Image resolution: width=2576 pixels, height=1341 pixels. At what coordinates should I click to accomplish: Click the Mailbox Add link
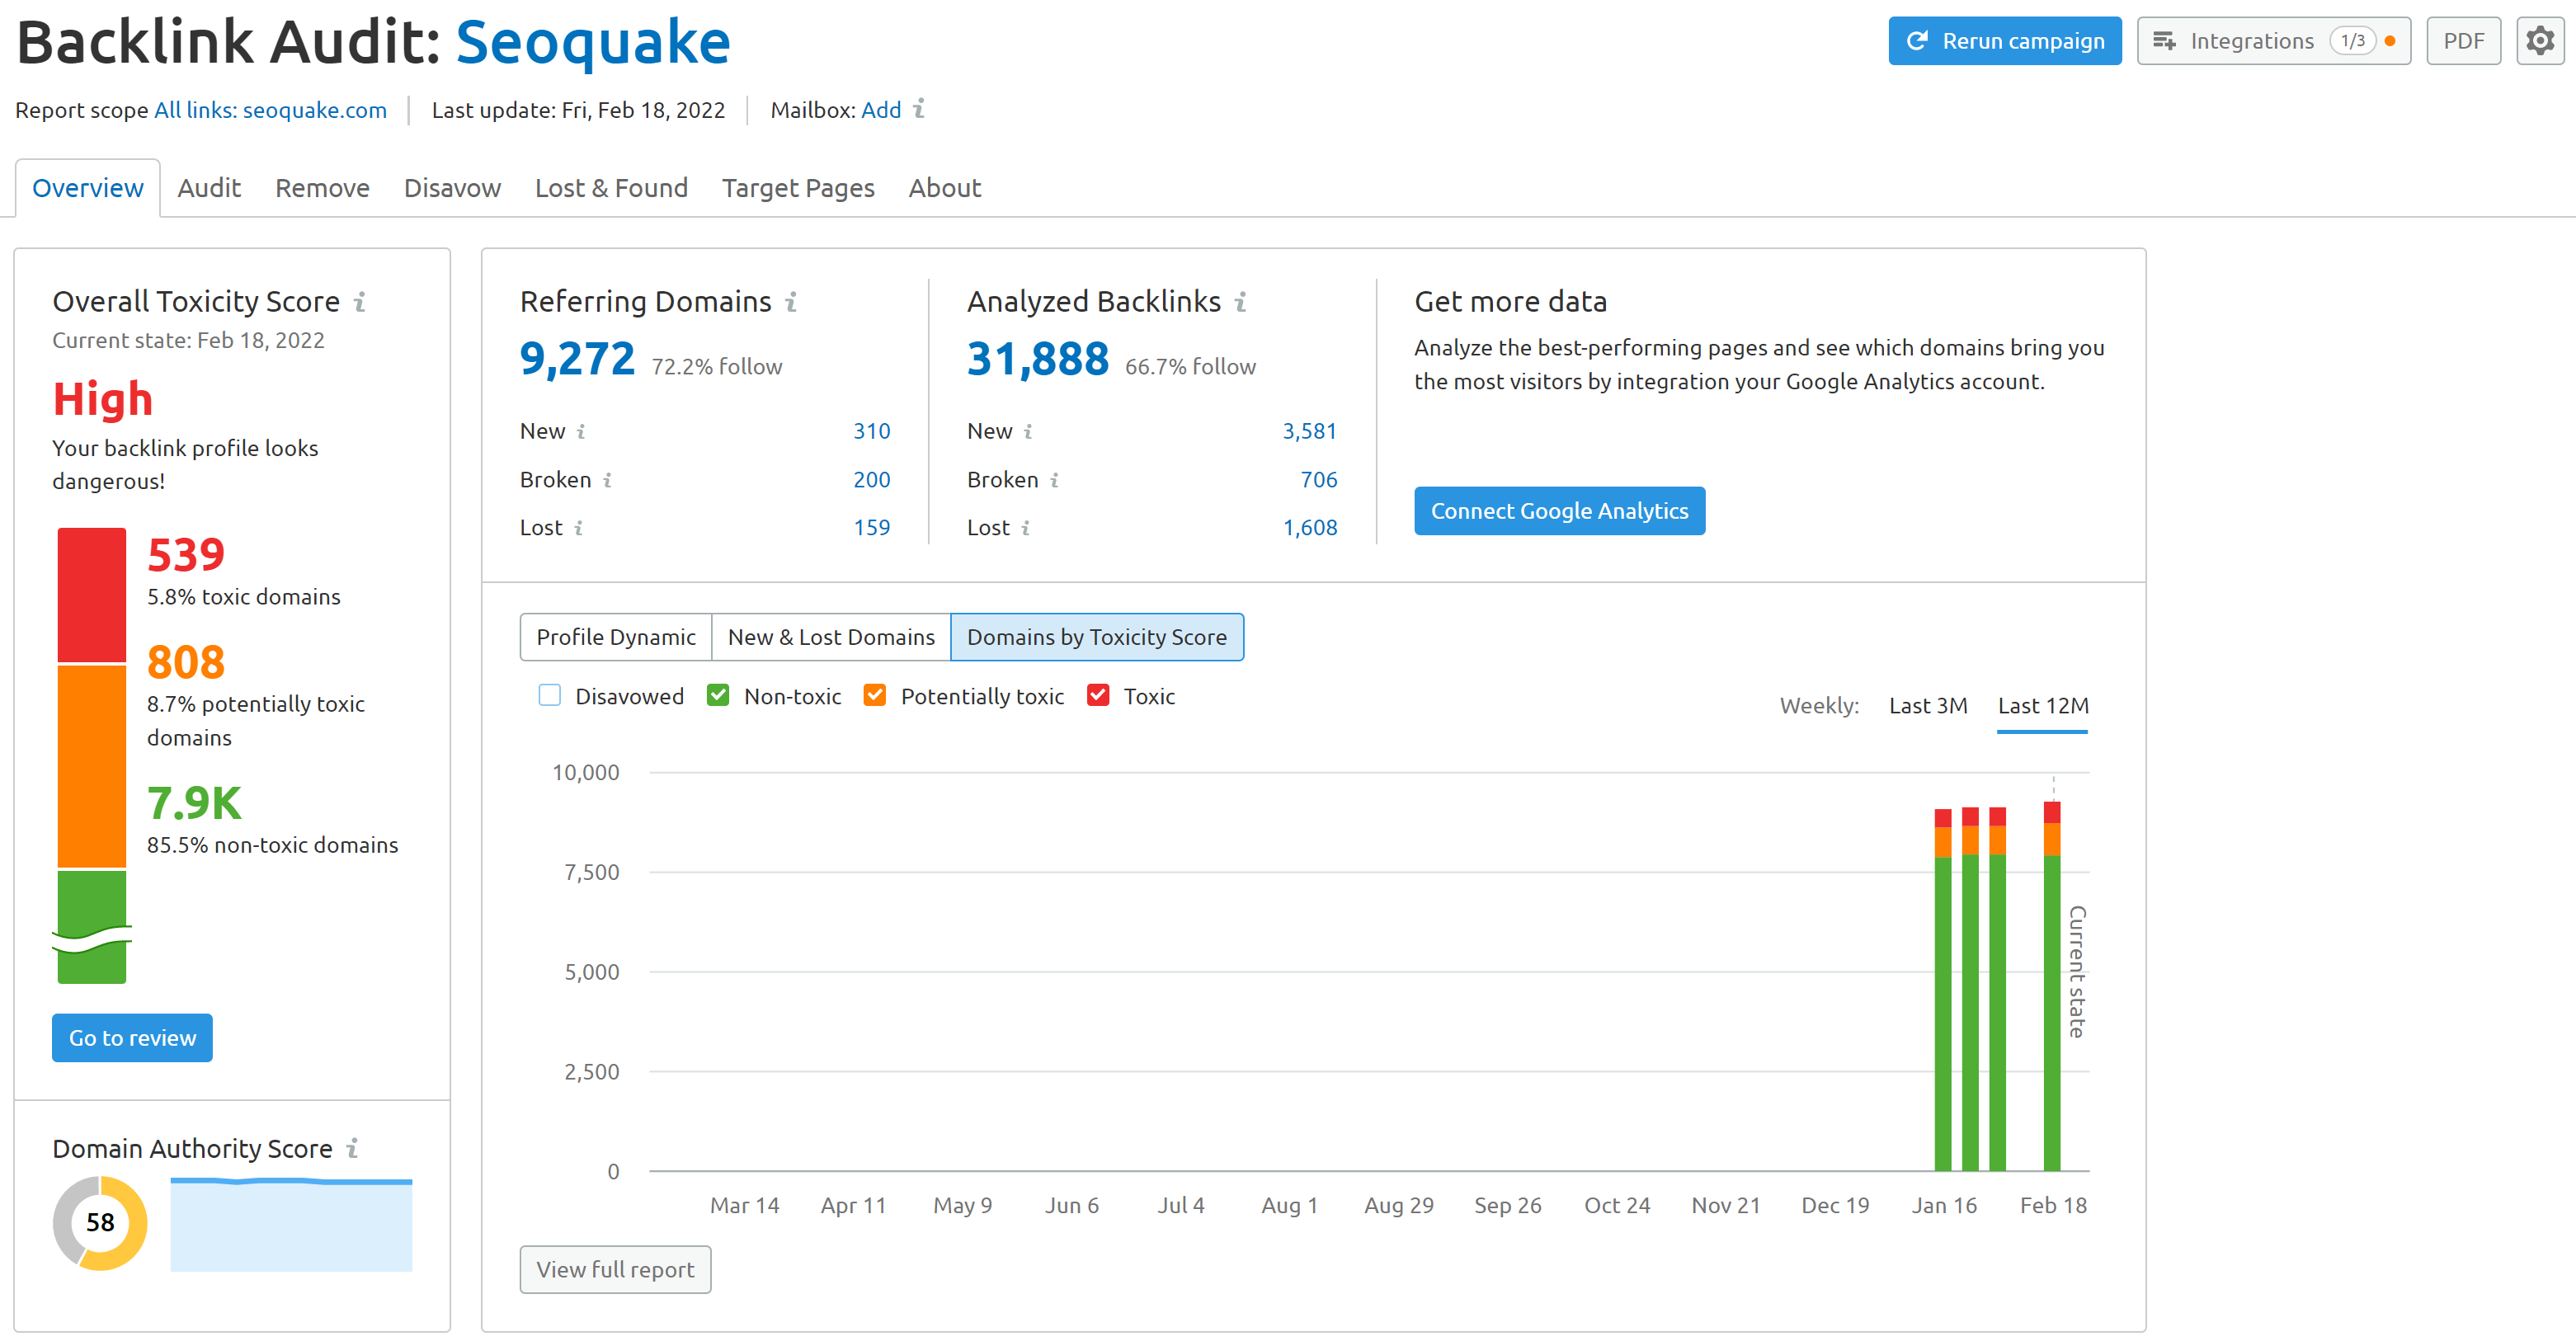click(x=881, y=110)
